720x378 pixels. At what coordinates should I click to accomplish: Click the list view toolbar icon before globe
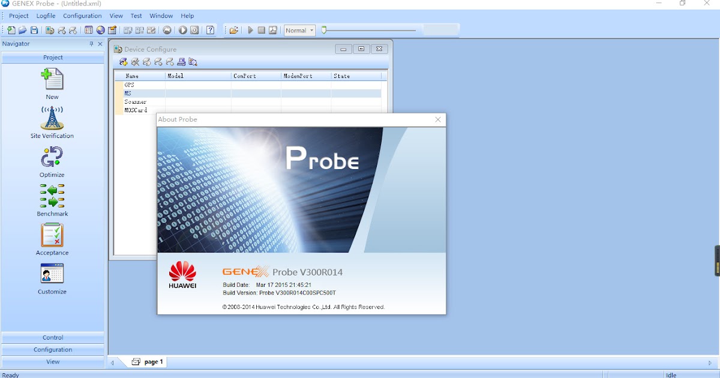pos(89,30)
